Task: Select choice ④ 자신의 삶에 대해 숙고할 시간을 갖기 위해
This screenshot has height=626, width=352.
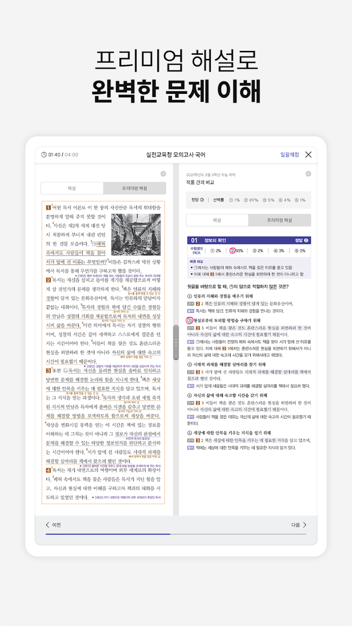Action: coord(227,395)
